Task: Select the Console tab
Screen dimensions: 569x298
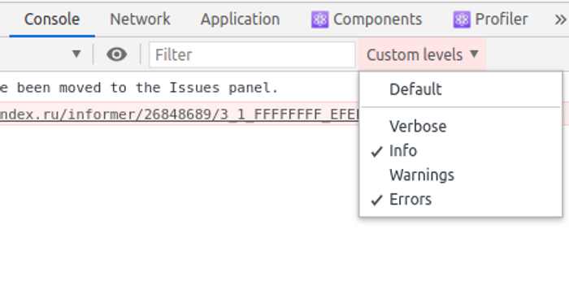Action: 52,19
